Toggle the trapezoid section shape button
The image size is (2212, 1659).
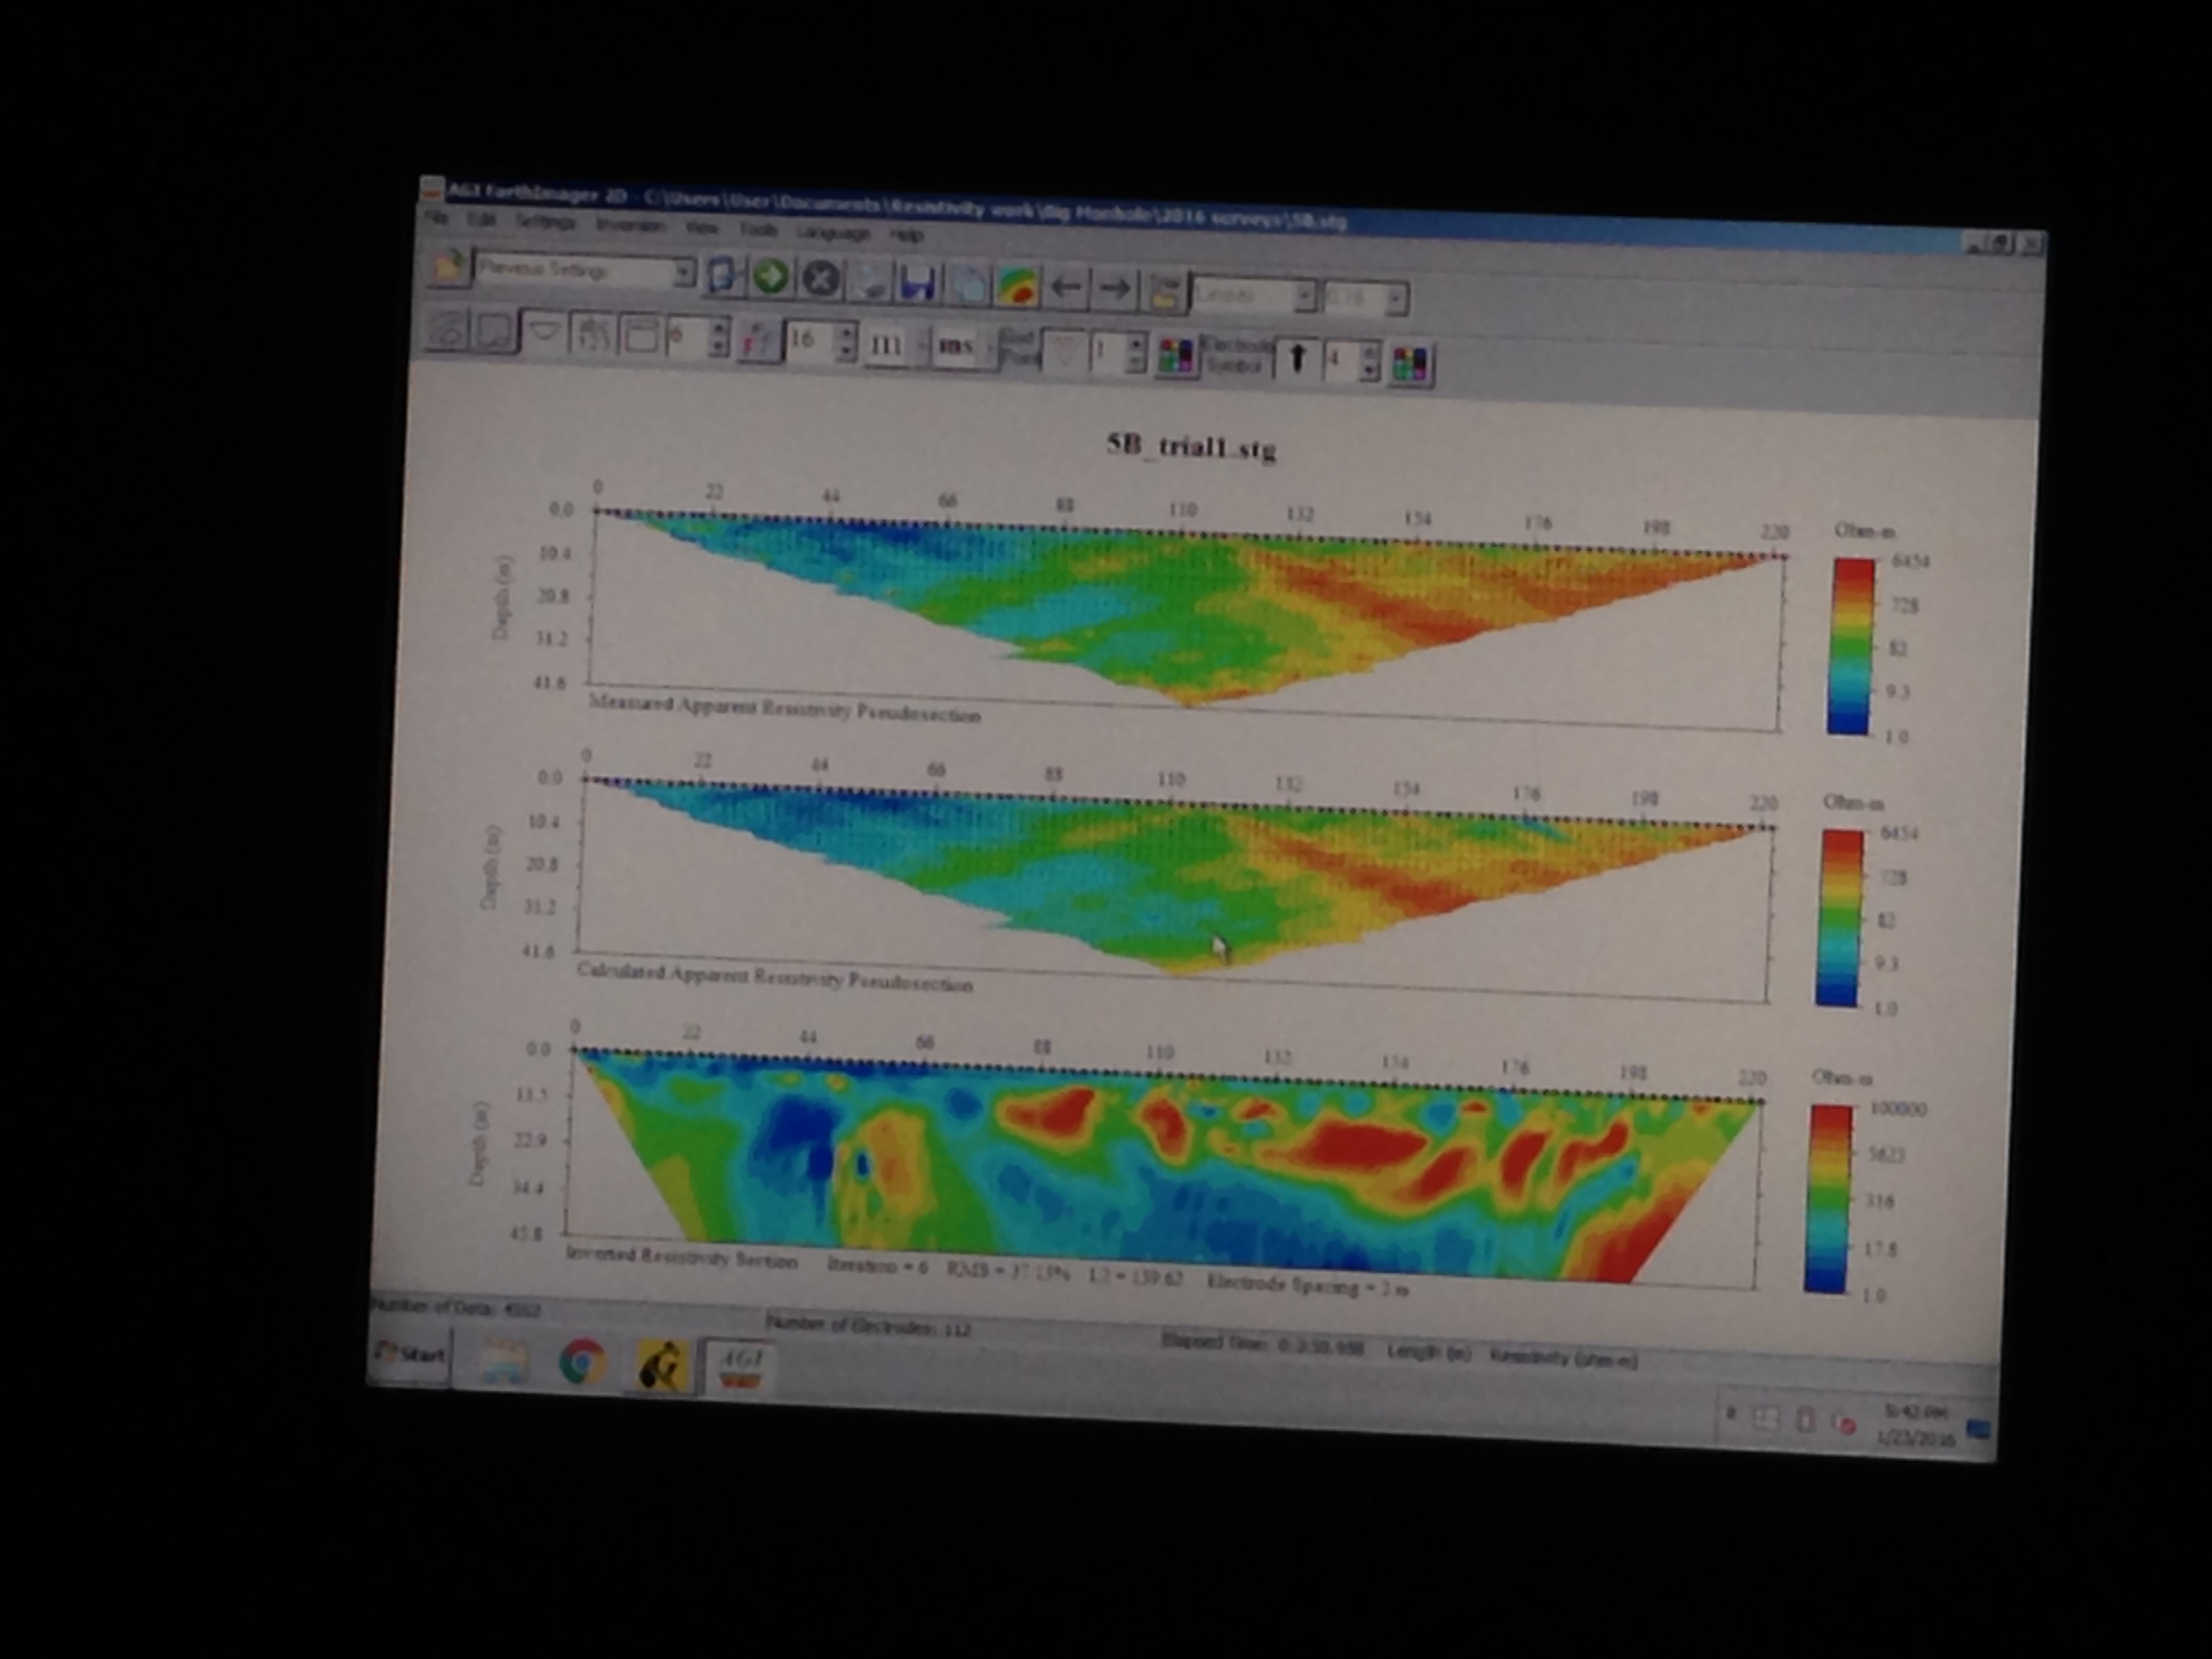pos(543,333)
